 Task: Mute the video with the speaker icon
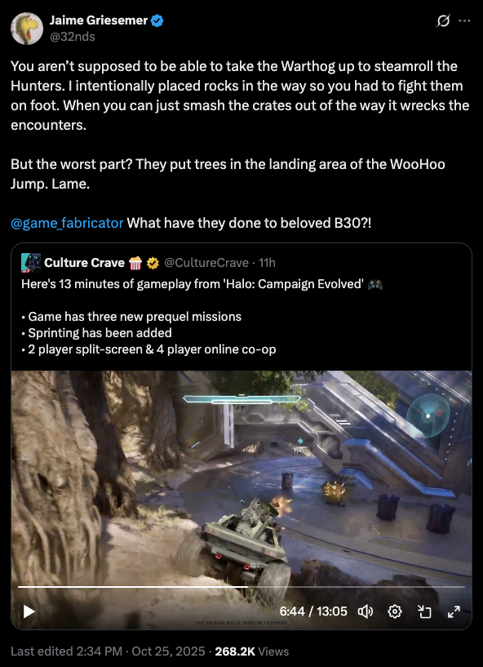[366, 611]
